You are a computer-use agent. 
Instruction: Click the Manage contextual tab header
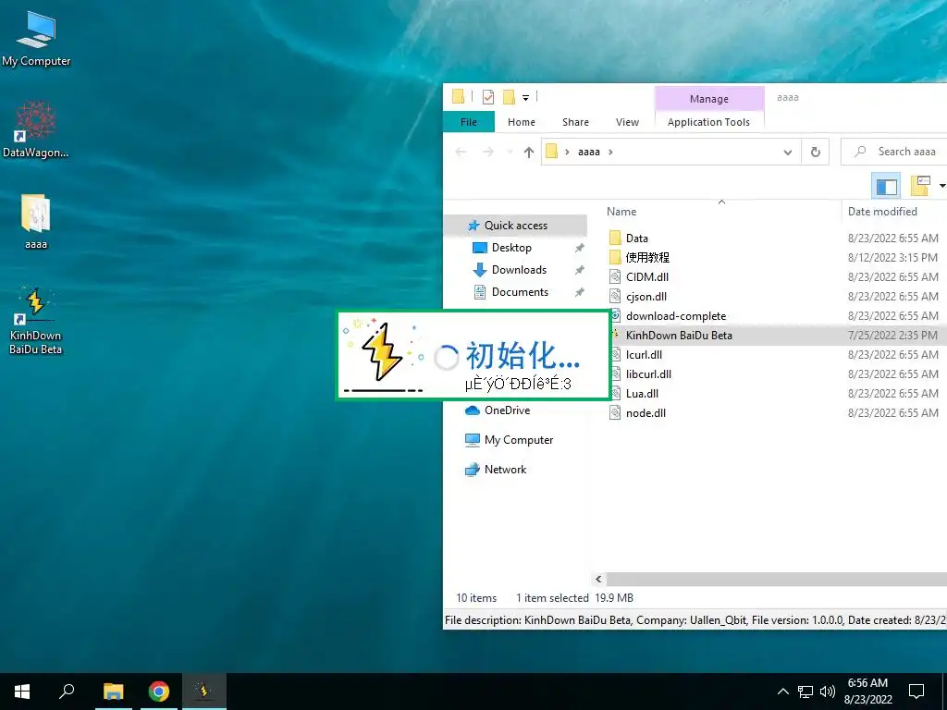pyautogui.click(x=709, y=98)
